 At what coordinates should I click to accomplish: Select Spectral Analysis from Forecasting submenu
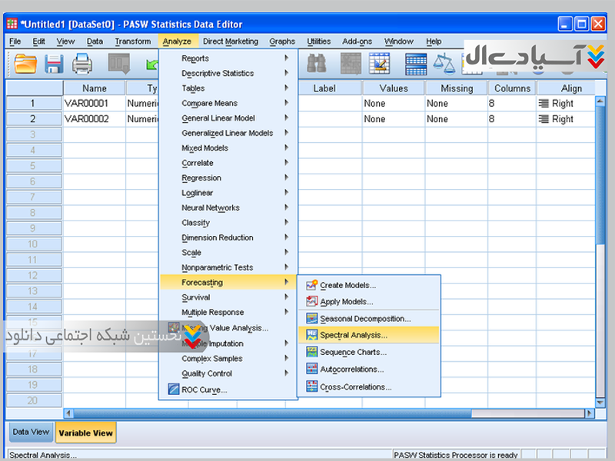pyautogui.click(x=354, y=335)
